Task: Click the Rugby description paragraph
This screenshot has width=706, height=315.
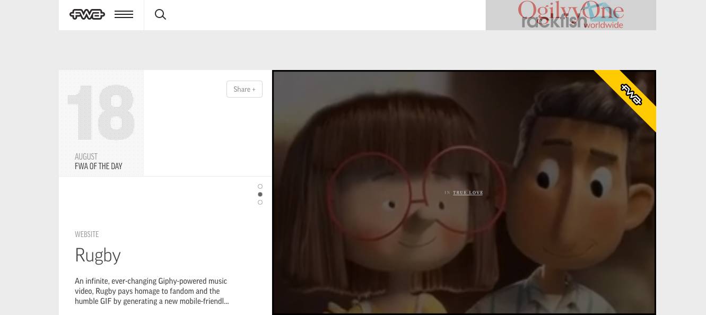Action: 152,291
